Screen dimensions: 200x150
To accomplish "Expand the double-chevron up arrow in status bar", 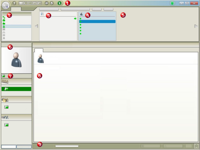I will [x=196, y=146].
